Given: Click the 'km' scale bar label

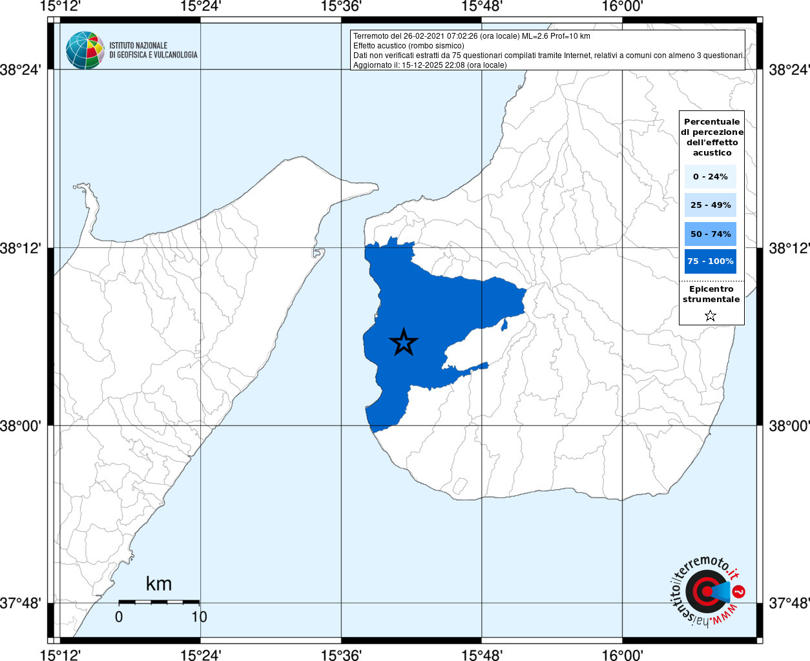Looking at the screenshot, I should 159,584.
